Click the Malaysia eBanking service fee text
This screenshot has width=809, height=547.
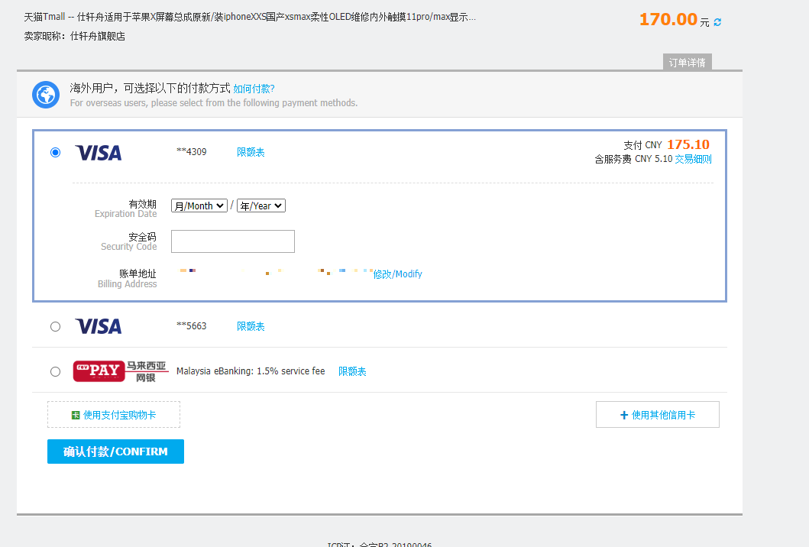(x=251, y=371)
